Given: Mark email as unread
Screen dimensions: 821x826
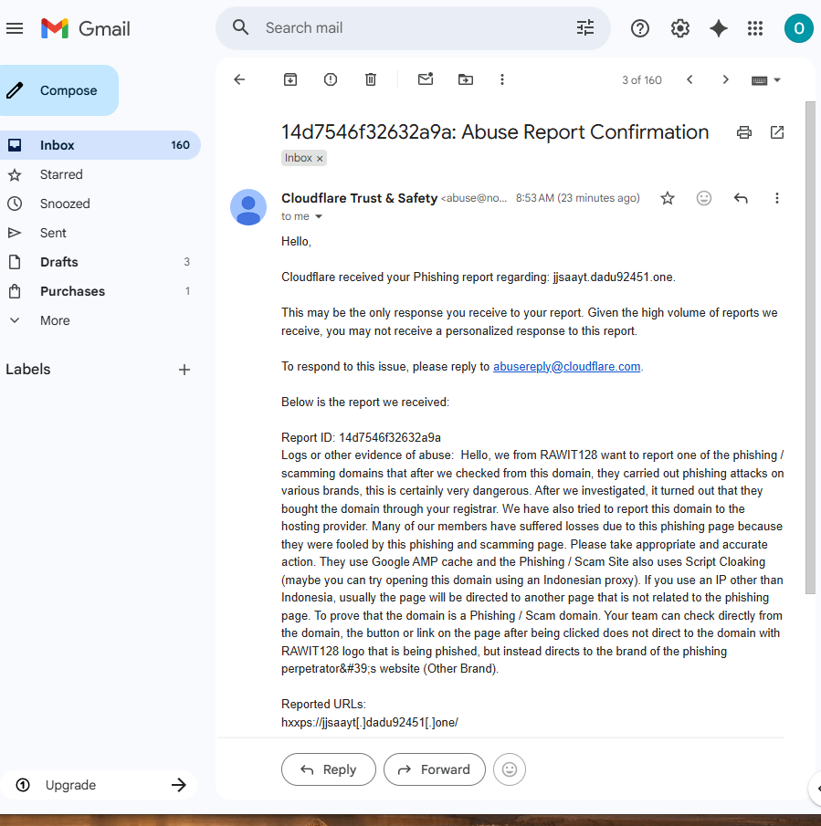Looking at the screenshot, I should pos(426,79).
